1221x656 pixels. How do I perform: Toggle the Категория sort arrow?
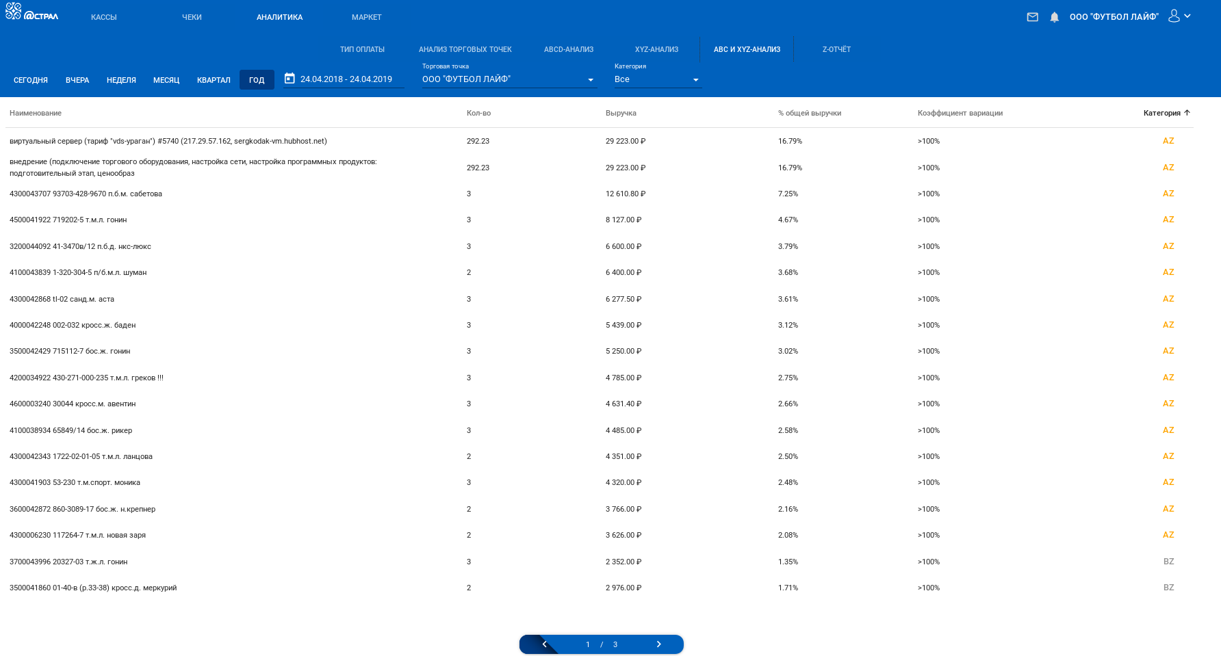click(1187, 113)
